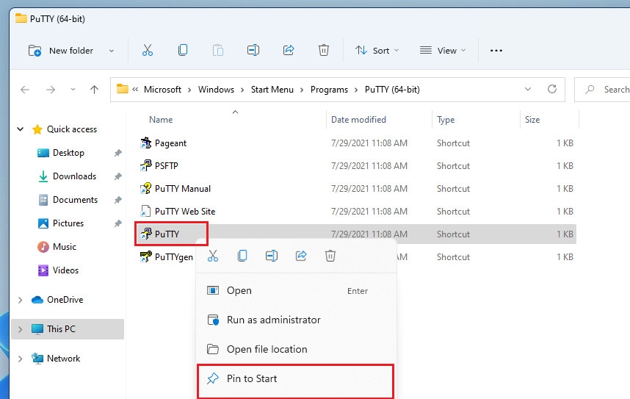Refresh the folder view
This screenshot has height=399, width=630.
click(552, 89)
